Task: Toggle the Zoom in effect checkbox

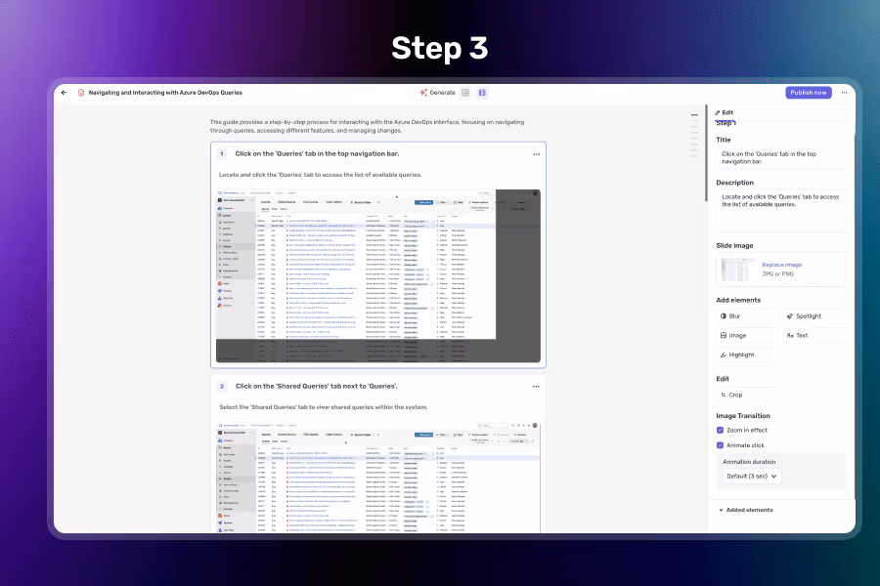Action: click(x=720, y=430)
